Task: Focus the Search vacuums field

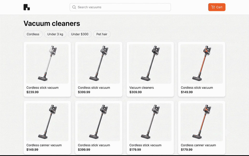Action: [x=120, y=7]
